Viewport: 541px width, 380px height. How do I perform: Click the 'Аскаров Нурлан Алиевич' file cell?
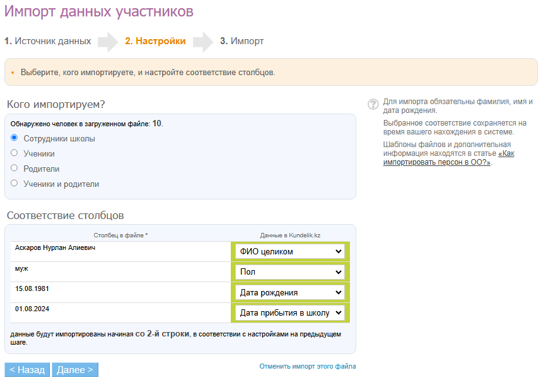[x=55, y=248]
